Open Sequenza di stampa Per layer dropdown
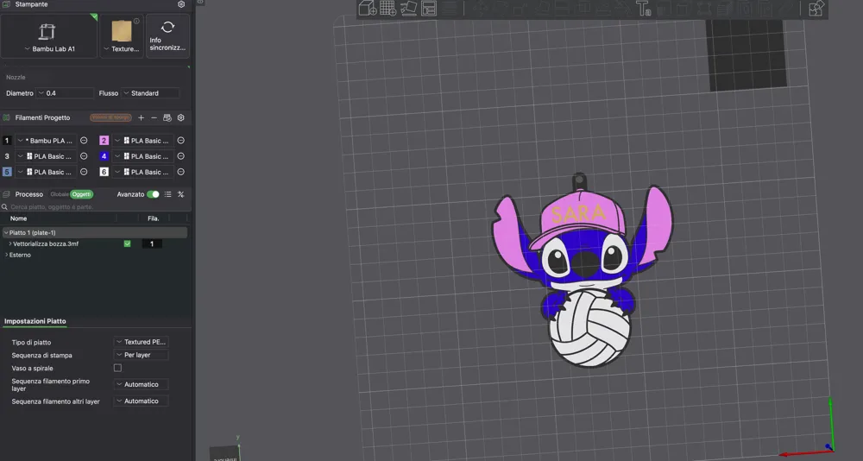863x461 pixels. click(x=141, y=356)
